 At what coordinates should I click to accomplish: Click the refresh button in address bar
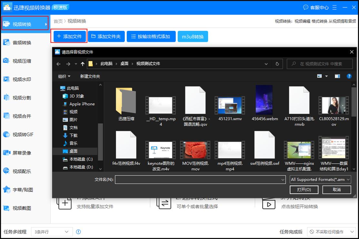[277, 64]
